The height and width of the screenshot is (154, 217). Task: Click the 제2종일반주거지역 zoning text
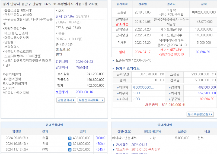16,93
